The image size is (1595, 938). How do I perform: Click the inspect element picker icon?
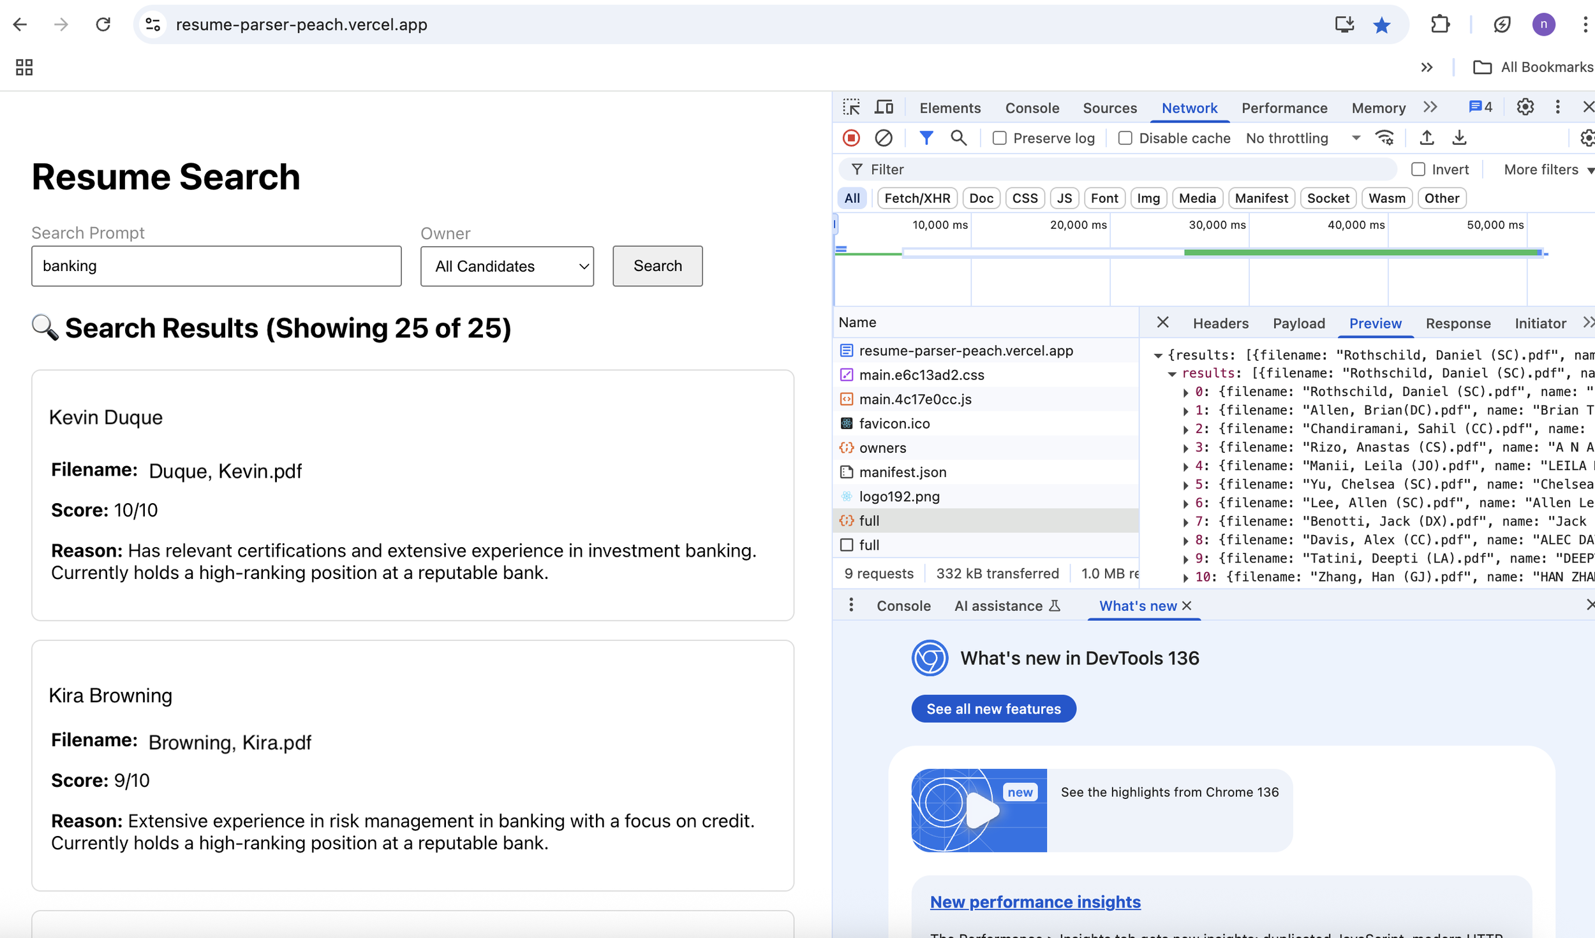[x=851, y=107]
